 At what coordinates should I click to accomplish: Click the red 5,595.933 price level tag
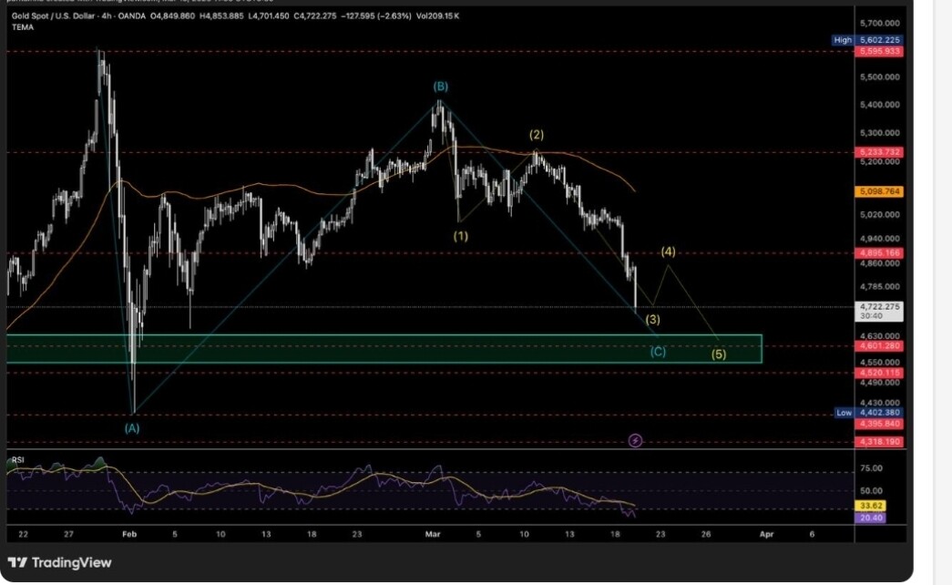click(879, 52)
